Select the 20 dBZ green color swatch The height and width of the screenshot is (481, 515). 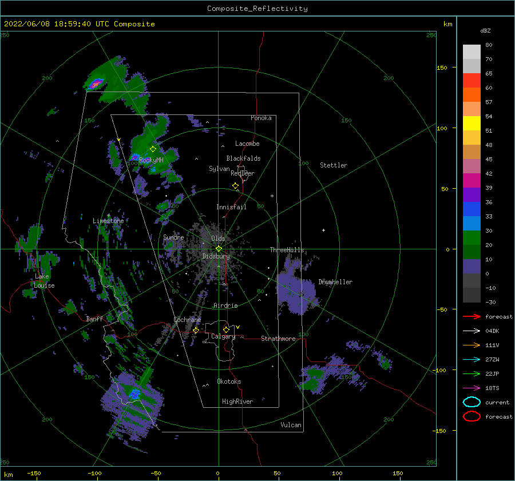472,252
